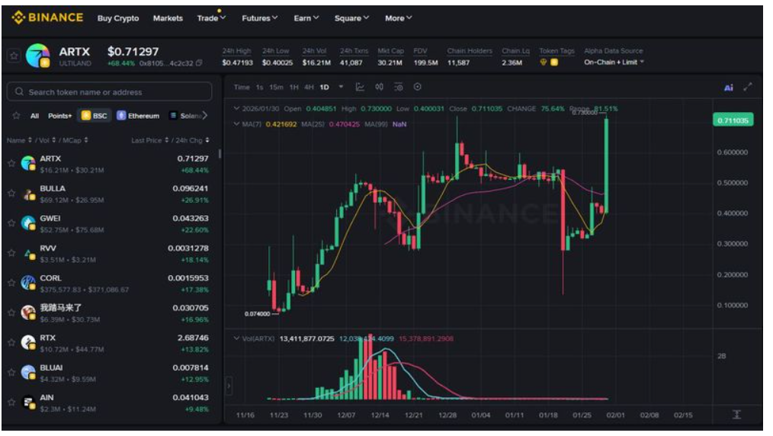Click the search token name field
773x436 pixels.
click(x=110, y=91)
